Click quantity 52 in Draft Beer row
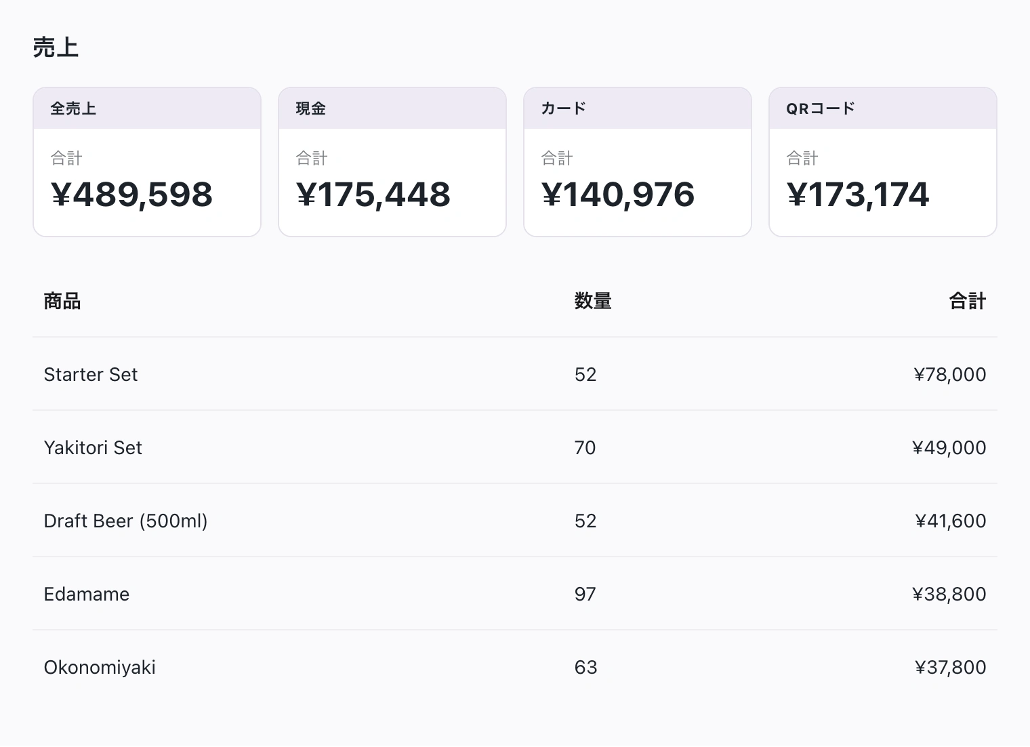The width and height of the screenshot is (1030, 747). [x=585, y=521]
